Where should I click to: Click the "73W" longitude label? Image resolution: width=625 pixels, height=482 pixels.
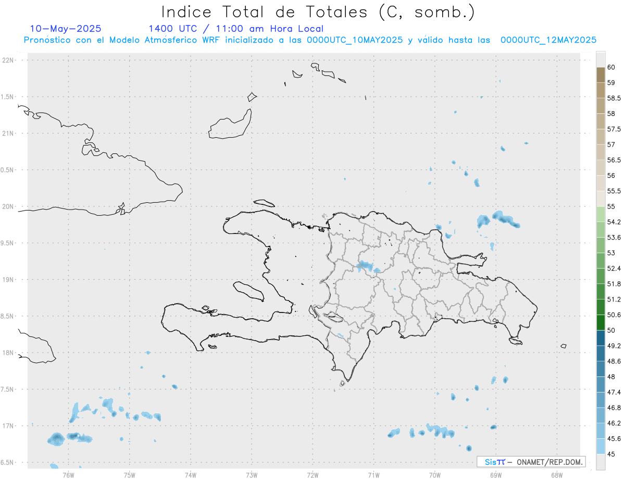(252, 475)
